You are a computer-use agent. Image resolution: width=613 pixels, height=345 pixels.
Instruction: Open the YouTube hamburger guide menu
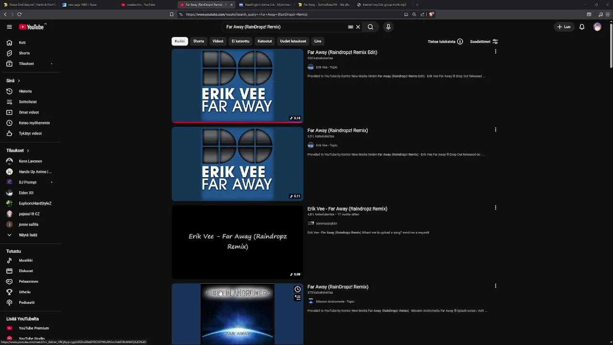click(9, 27)
